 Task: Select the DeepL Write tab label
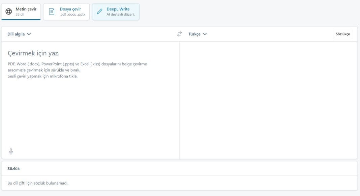tap(118, 9)
